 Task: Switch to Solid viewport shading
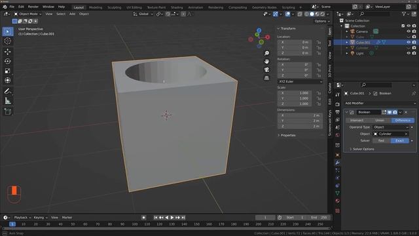tap(312, 14)
